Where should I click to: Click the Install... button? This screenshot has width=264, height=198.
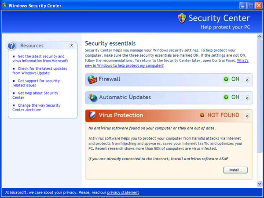coord(235,170)
